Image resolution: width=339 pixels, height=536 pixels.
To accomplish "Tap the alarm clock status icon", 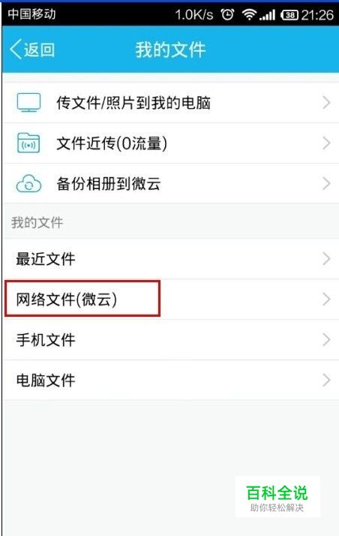I will (x=227, y=14).
